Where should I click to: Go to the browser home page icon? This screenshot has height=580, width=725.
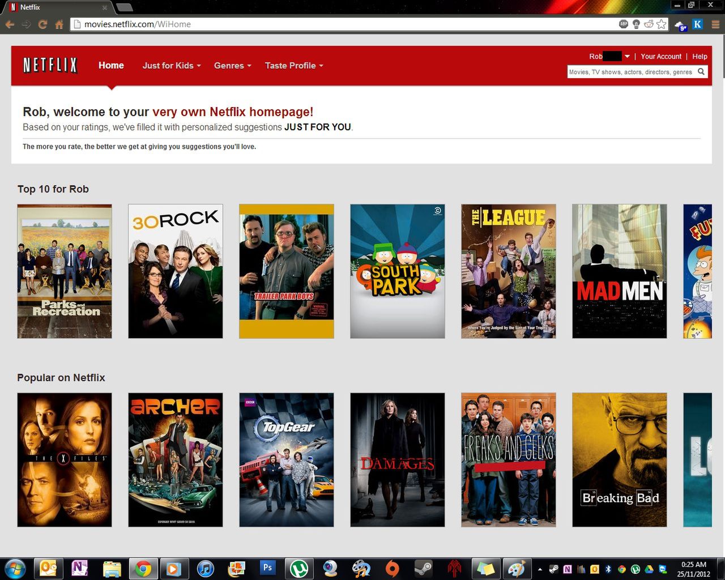click(59, 24)
